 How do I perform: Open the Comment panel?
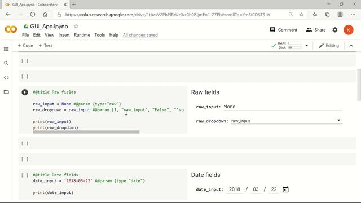283,30
